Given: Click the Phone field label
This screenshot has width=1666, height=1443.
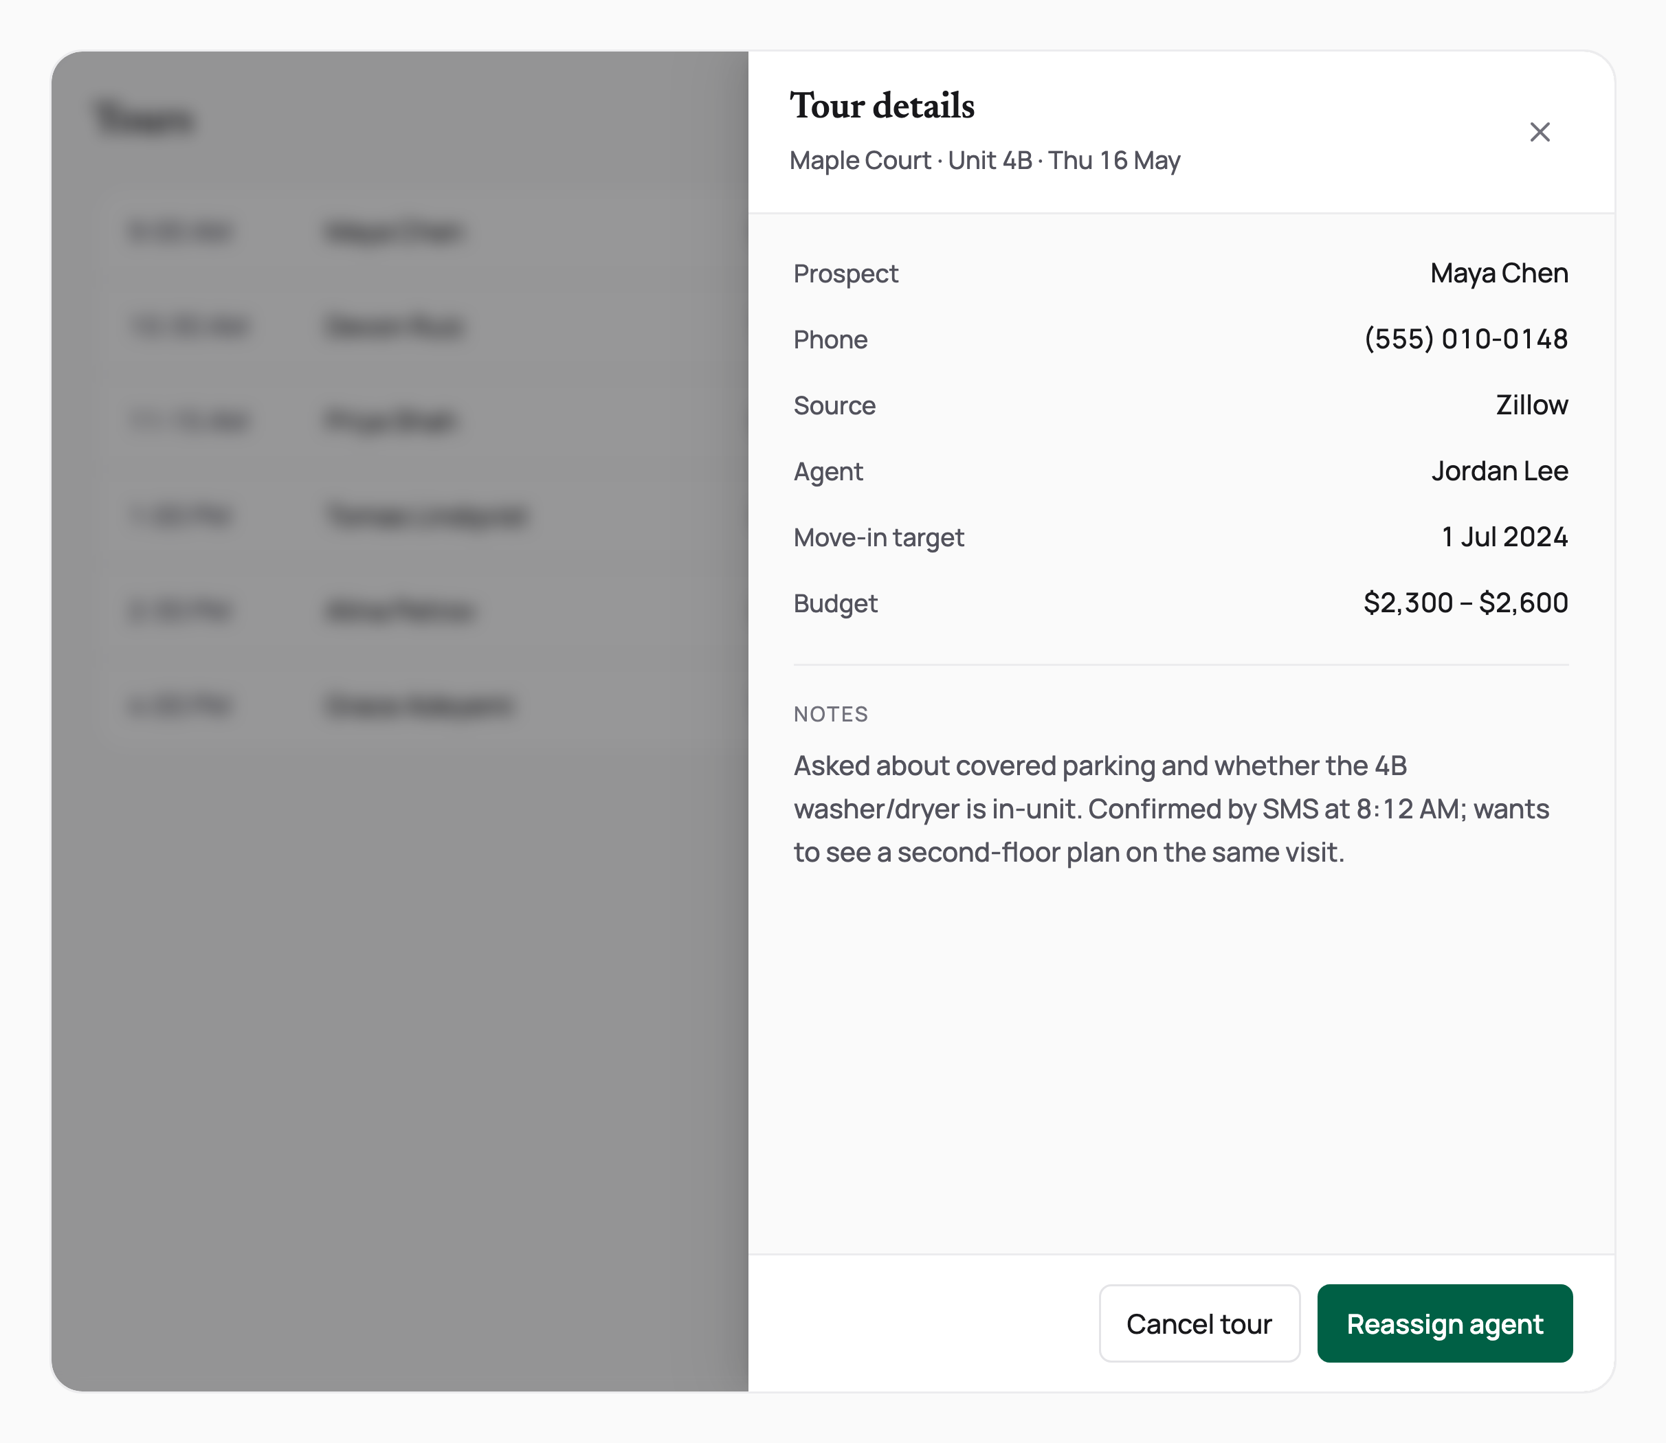Looking at the screenshot, I should tap(830, 340).
